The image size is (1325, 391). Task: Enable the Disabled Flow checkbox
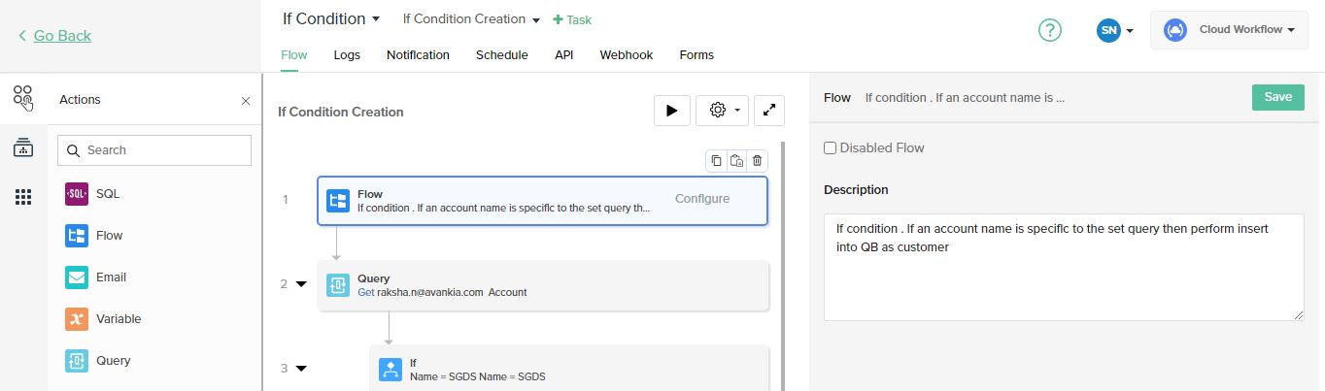(x=830, y=148)
